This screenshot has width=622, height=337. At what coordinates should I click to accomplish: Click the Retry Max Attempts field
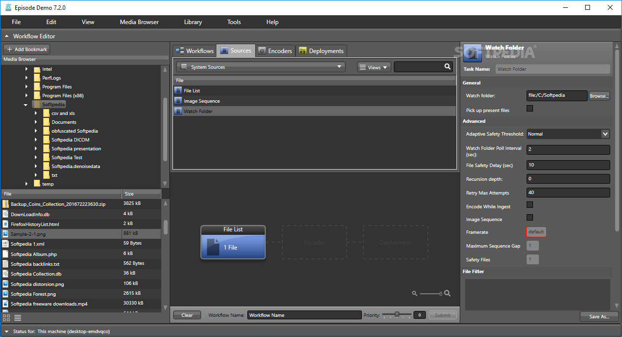click(568, 193)
